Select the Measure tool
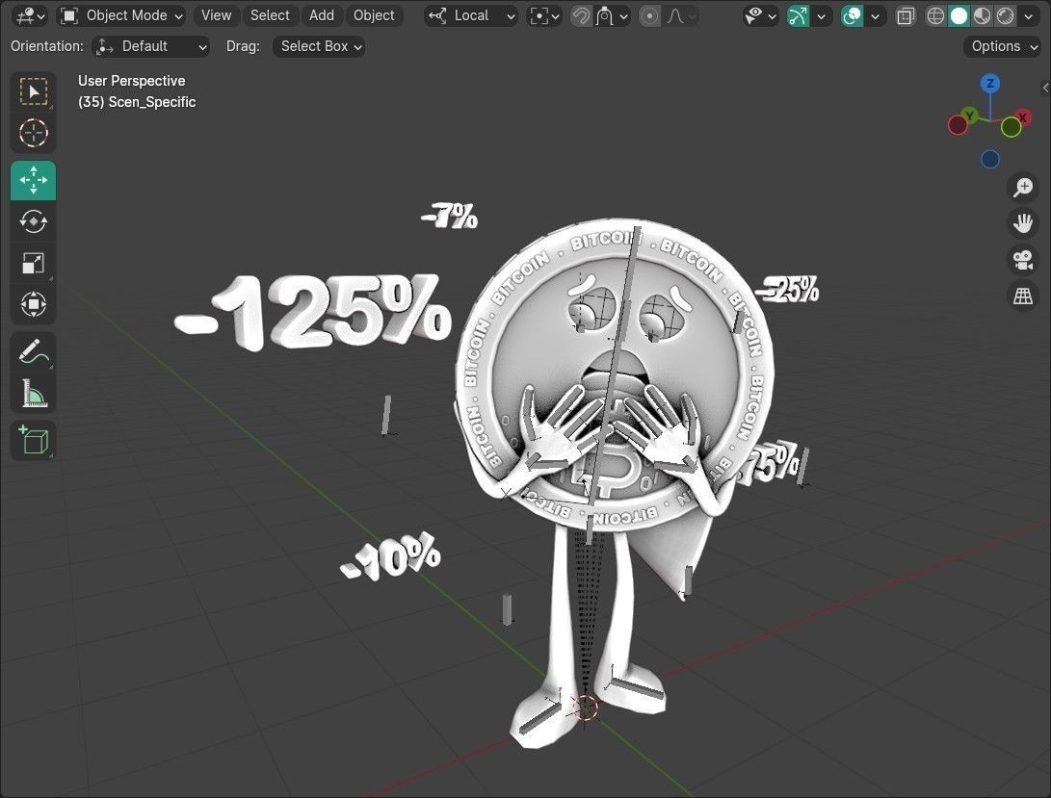 (x=33, y=394)
